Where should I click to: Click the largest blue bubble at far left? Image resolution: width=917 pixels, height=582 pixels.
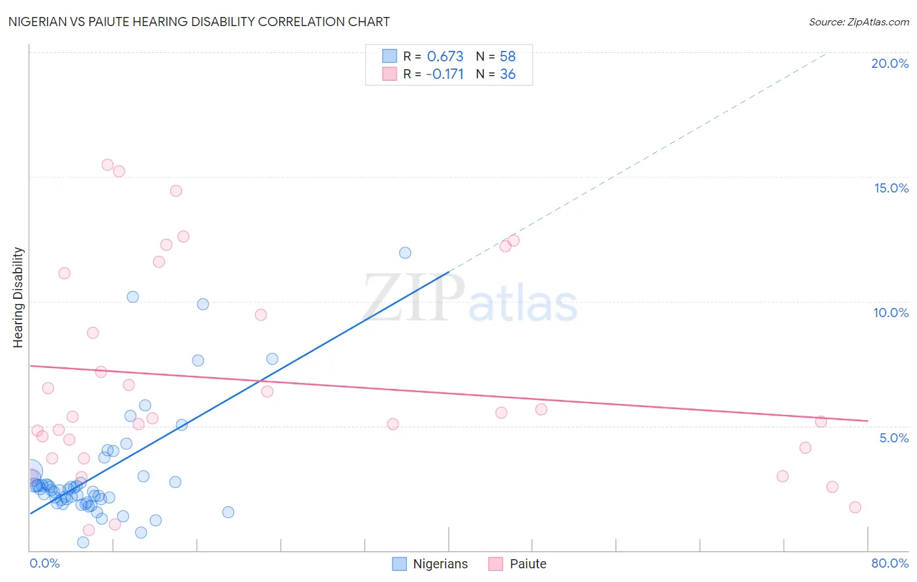click(x=30, y=471)
